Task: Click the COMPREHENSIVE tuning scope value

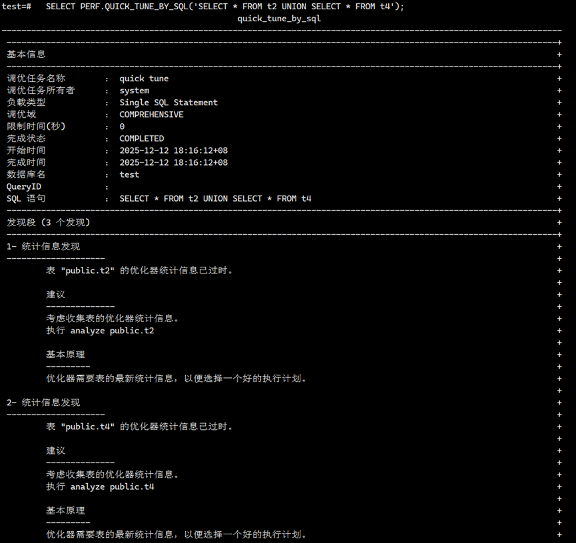Action: coord(151,114)
